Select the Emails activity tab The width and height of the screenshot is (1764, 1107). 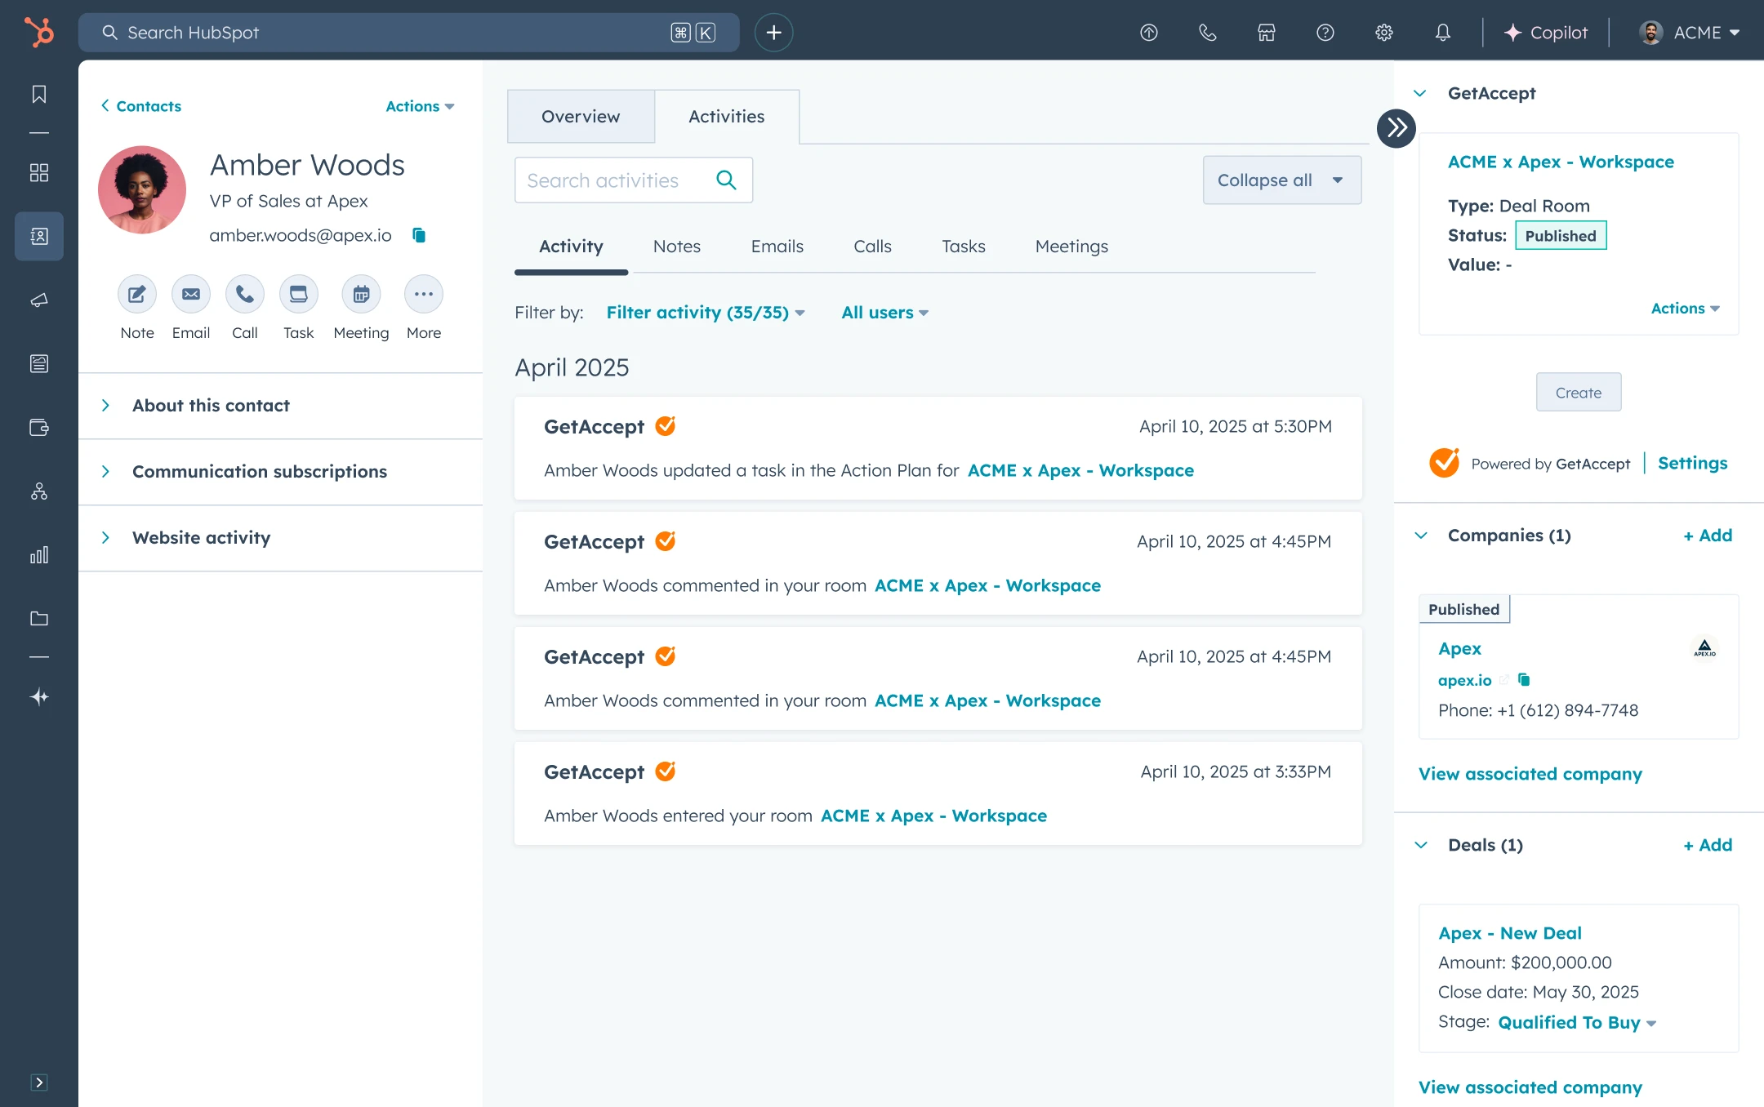777,247
